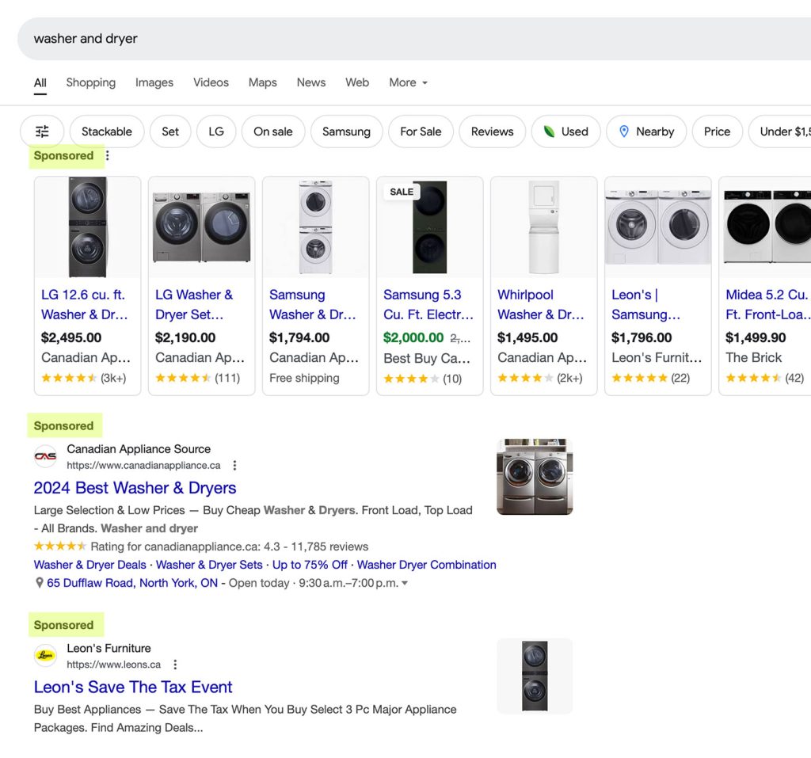This screenshot has height=758, width=811.
Task: Click the green $2,000.00 sale price
Action: pos(413,338)
